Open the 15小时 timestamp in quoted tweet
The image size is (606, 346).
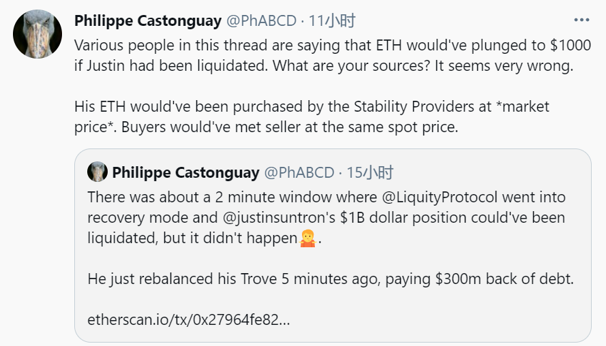pos(370,172)
